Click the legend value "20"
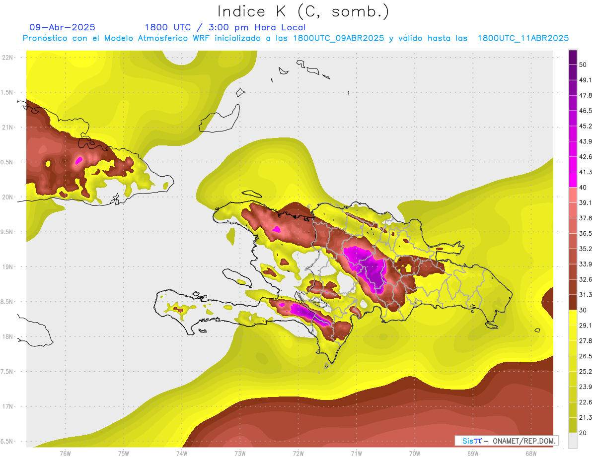This screenshot has height=460, width=596. [x=583, y=433]
